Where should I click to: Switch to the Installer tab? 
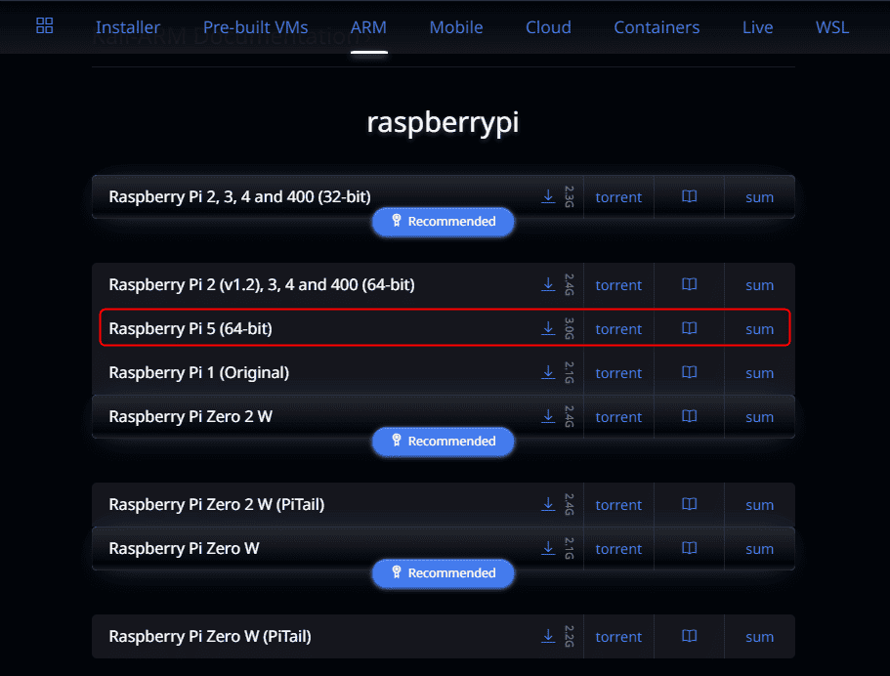pyautogui.click(x=128, y=27)
